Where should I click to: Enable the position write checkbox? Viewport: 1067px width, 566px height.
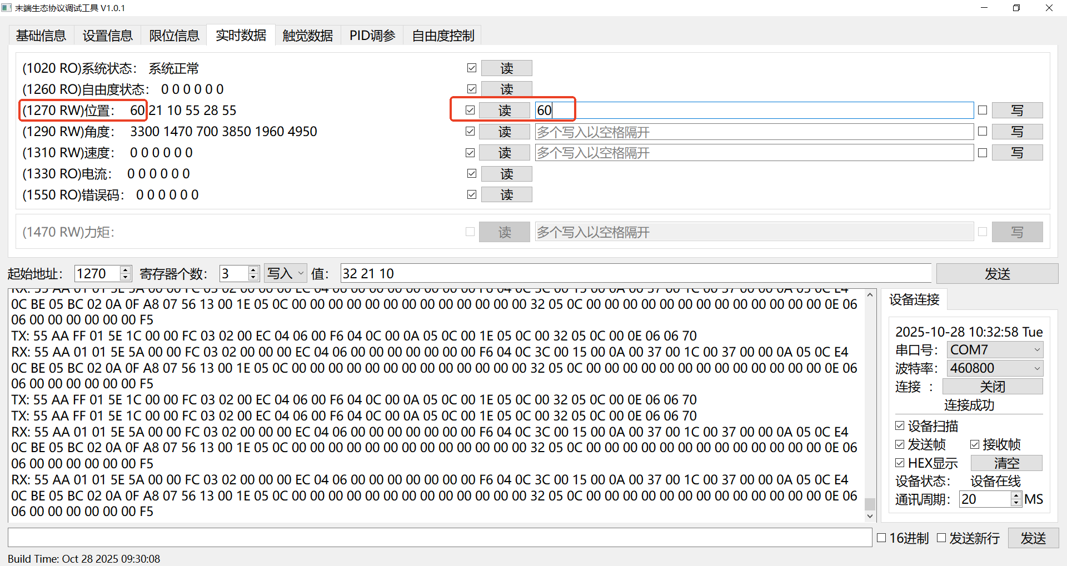pos(983,110)
